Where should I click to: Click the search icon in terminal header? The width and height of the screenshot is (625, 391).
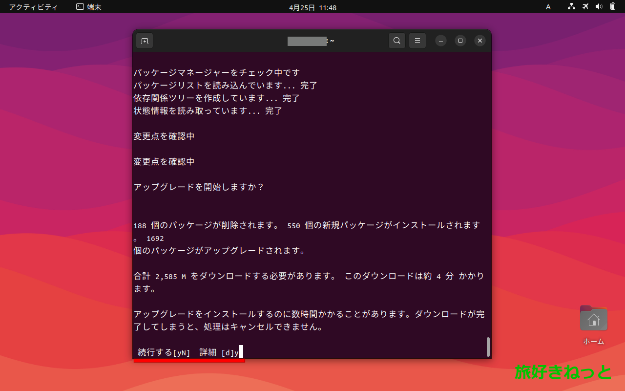click(396, 41)
